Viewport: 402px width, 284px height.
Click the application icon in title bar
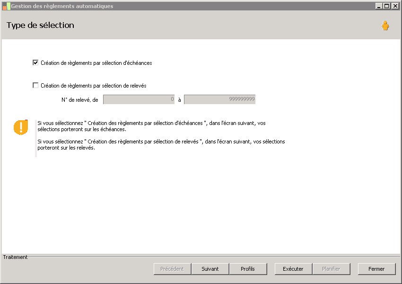(6, 6)
